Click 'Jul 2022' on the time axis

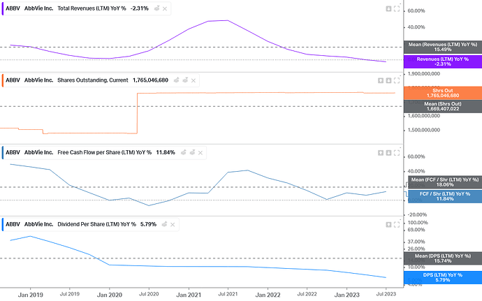click(307, 294)
